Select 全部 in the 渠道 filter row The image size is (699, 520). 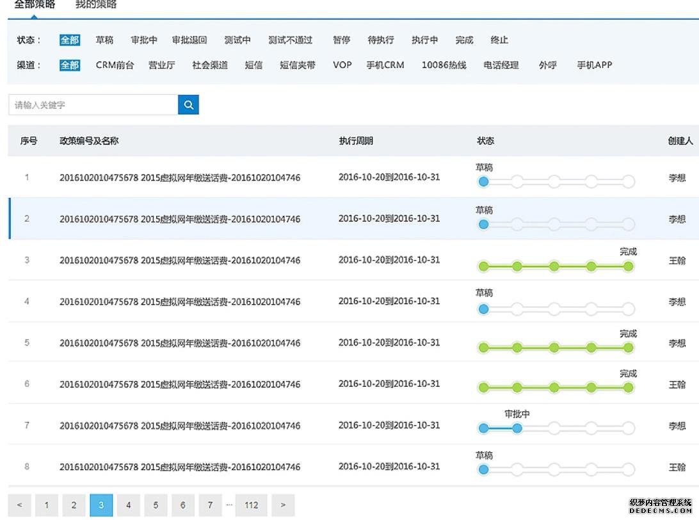tap(70, 65)
